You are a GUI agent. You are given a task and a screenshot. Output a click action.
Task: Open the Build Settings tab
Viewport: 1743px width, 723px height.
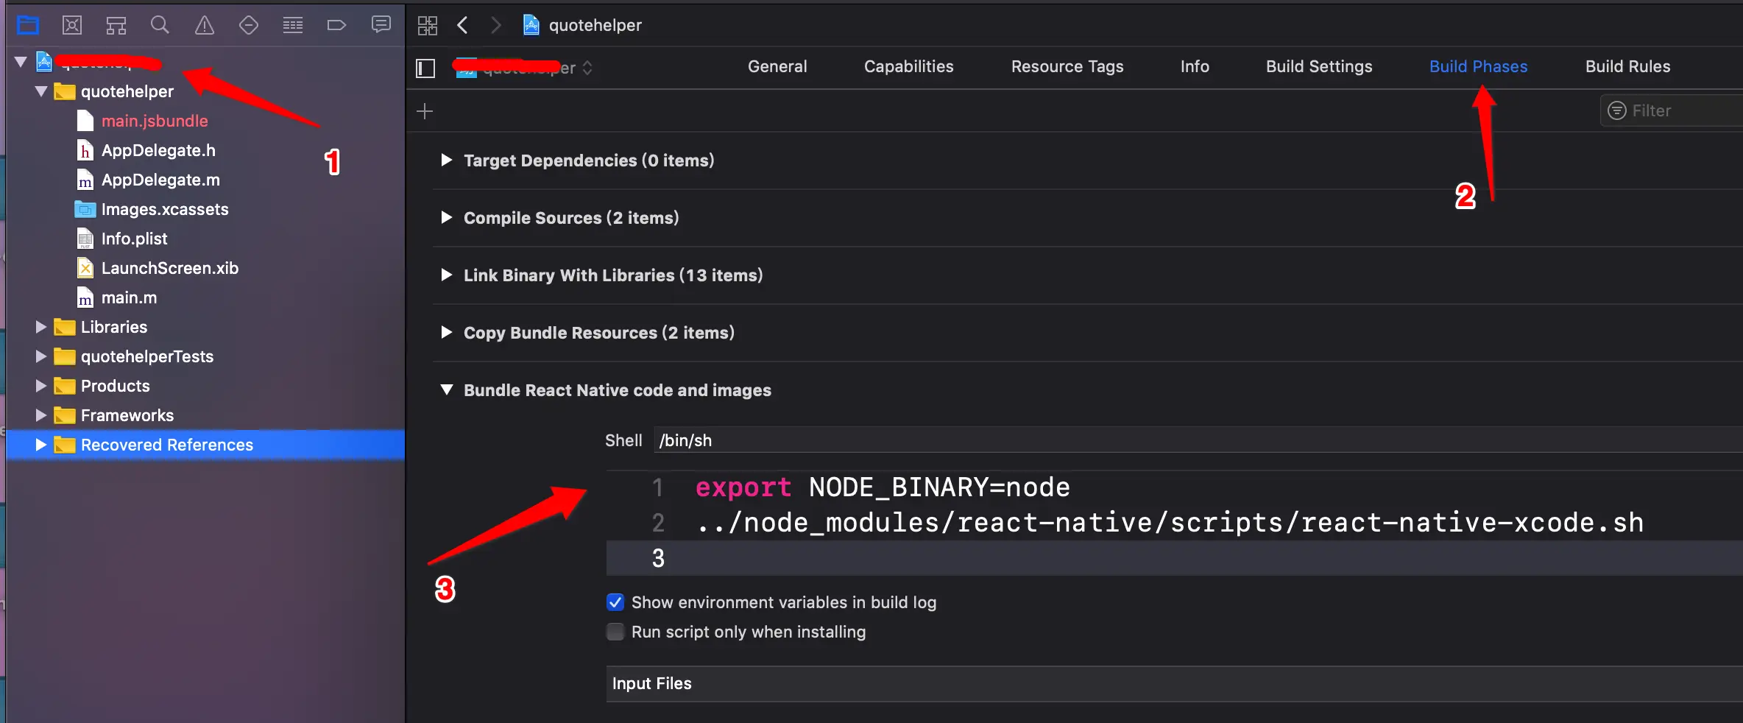click(1319, 66)
